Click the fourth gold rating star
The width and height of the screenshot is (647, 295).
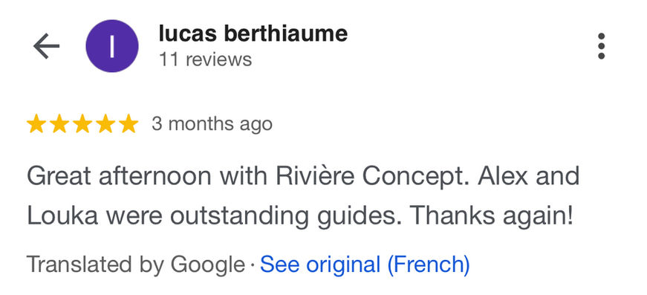(105, 124)
